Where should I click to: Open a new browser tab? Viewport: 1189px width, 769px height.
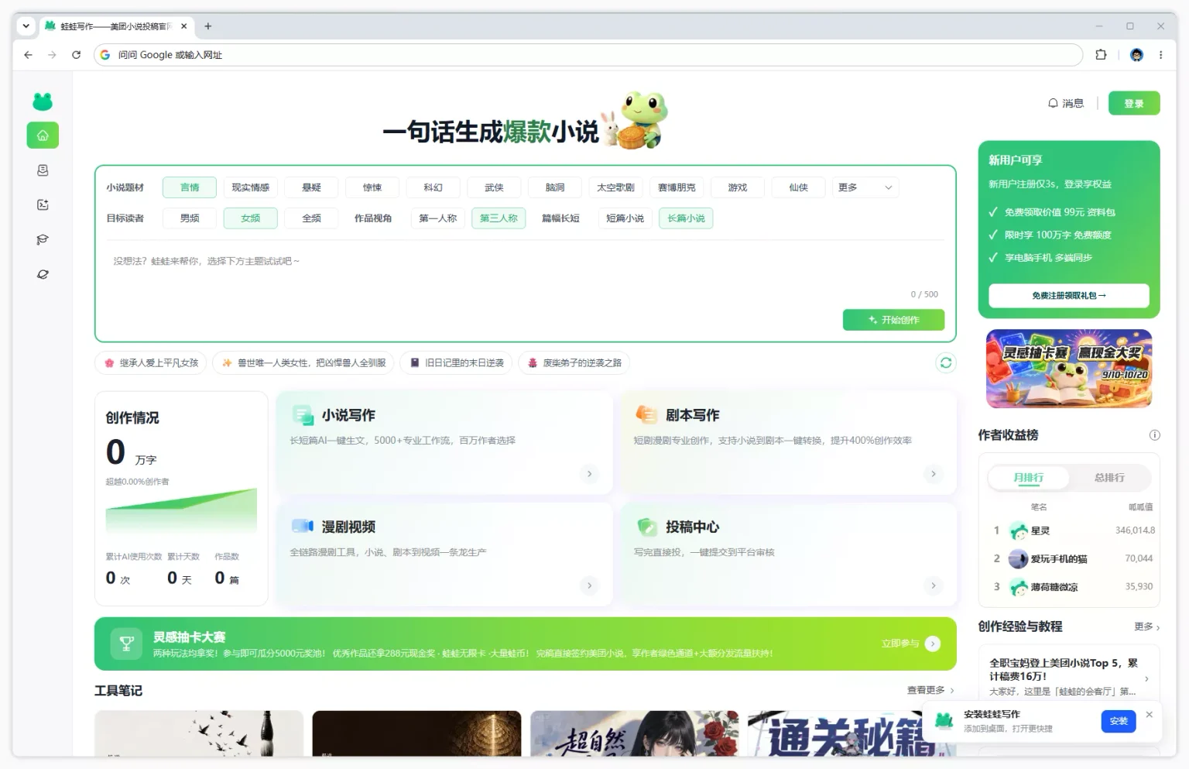tap(207, 26)
